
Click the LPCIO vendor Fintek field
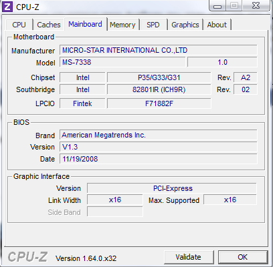pos(82,103)
